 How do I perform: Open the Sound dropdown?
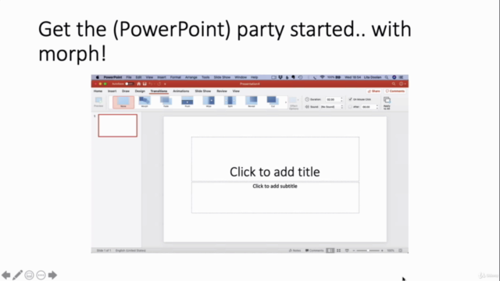click(332, 107)
